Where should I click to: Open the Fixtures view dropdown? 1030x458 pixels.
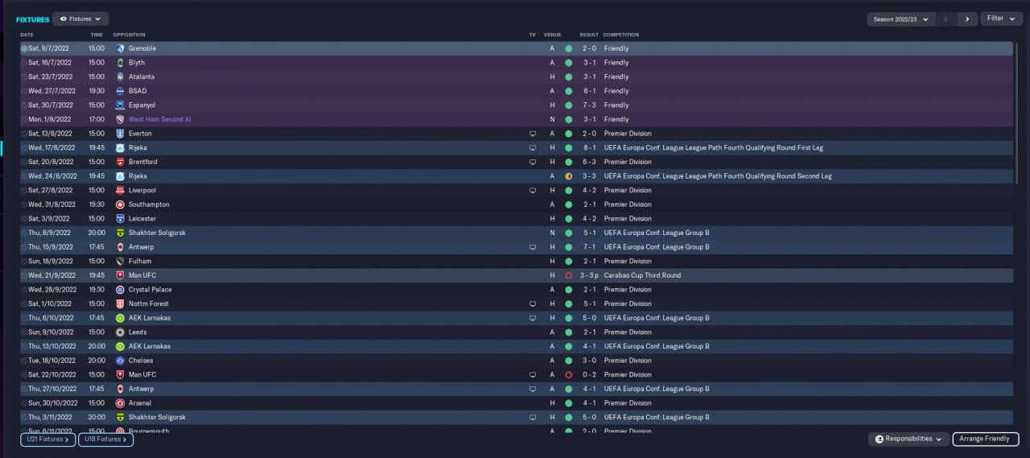click(80, 19)
